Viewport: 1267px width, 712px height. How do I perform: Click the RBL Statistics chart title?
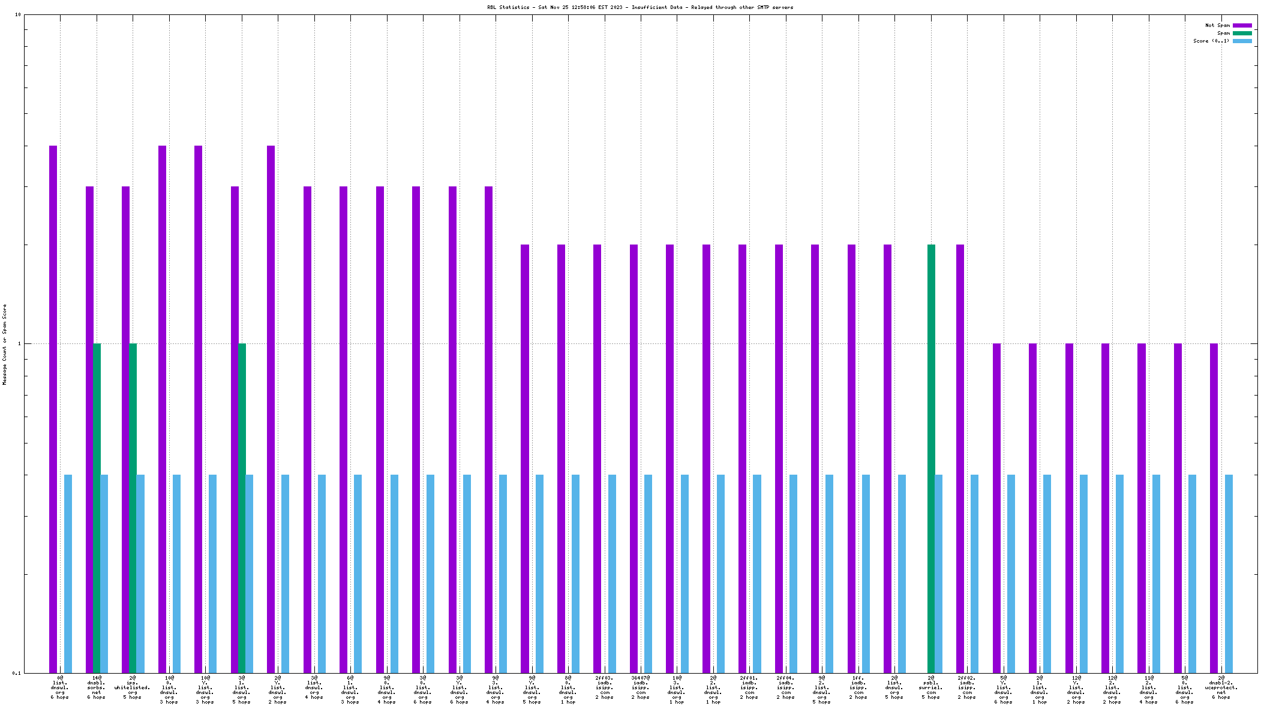639,7
